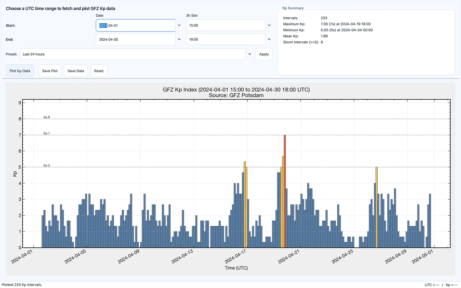Expand the Preset dropdown arrow
The image size is (461, 288).
(250, 54)
